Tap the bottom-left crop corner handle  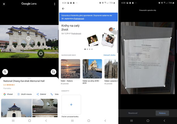(x=126, y=88)
